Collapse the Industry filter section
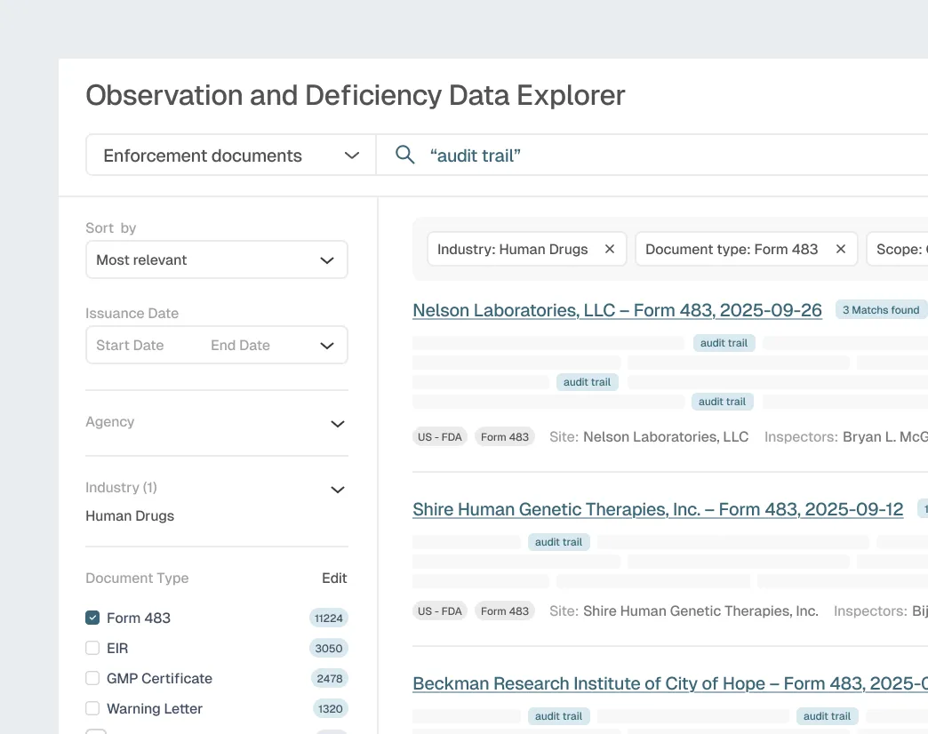This screenshot has width=928, height=734. coord(337,490)
